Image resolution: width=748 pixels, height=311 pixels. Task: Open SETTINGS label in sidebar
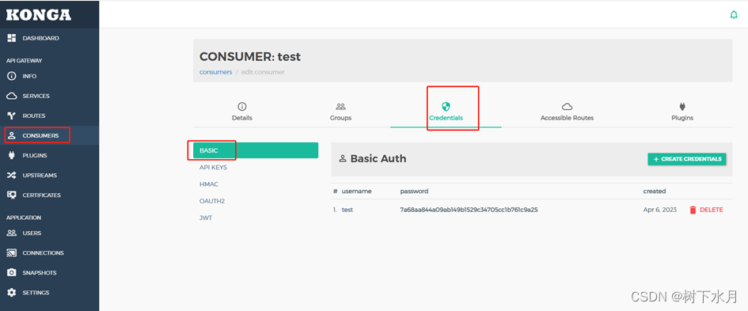(x=36, y=292)
